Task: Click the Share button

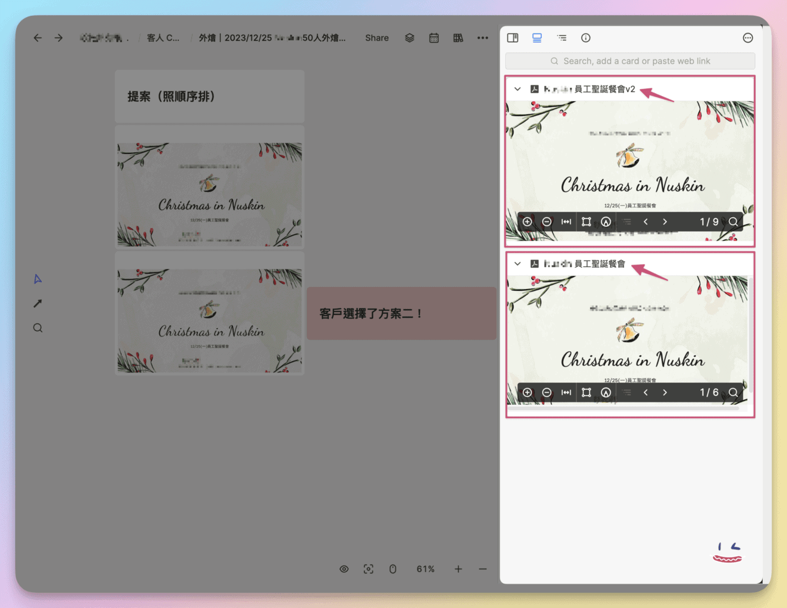Action: click(377, 38)
